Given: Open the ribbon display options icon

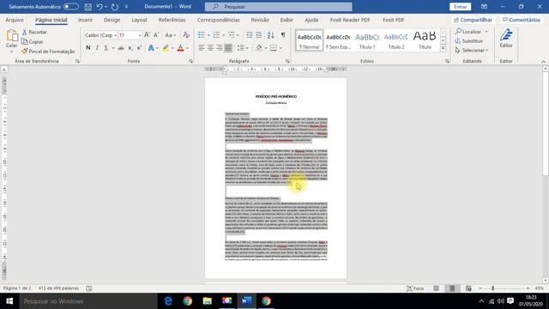Looking at the screenshot, I should pyautogui.click(x=484, y=7).
